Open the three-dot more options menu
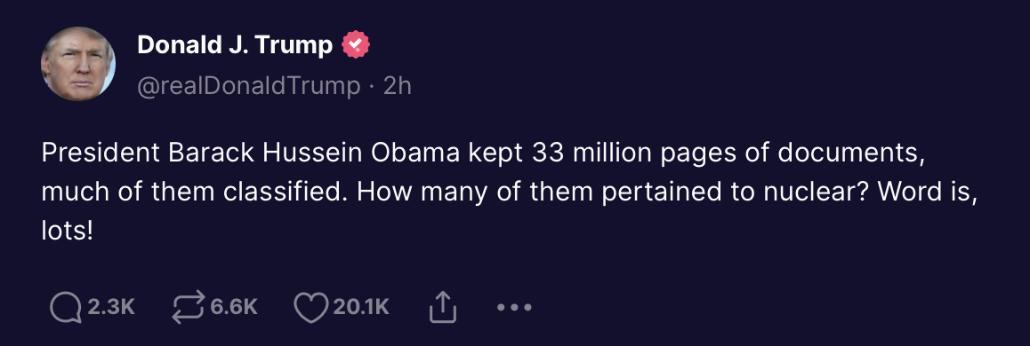Image resolution: width=1030 pixels, height=346 pixels. 514,307
